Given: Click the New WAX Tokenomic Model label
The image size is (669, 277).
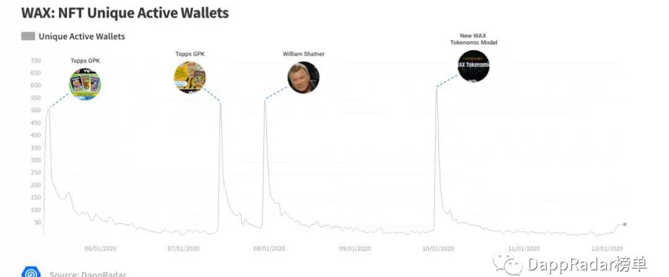Looking at the screenshot, I should (473, 39).
